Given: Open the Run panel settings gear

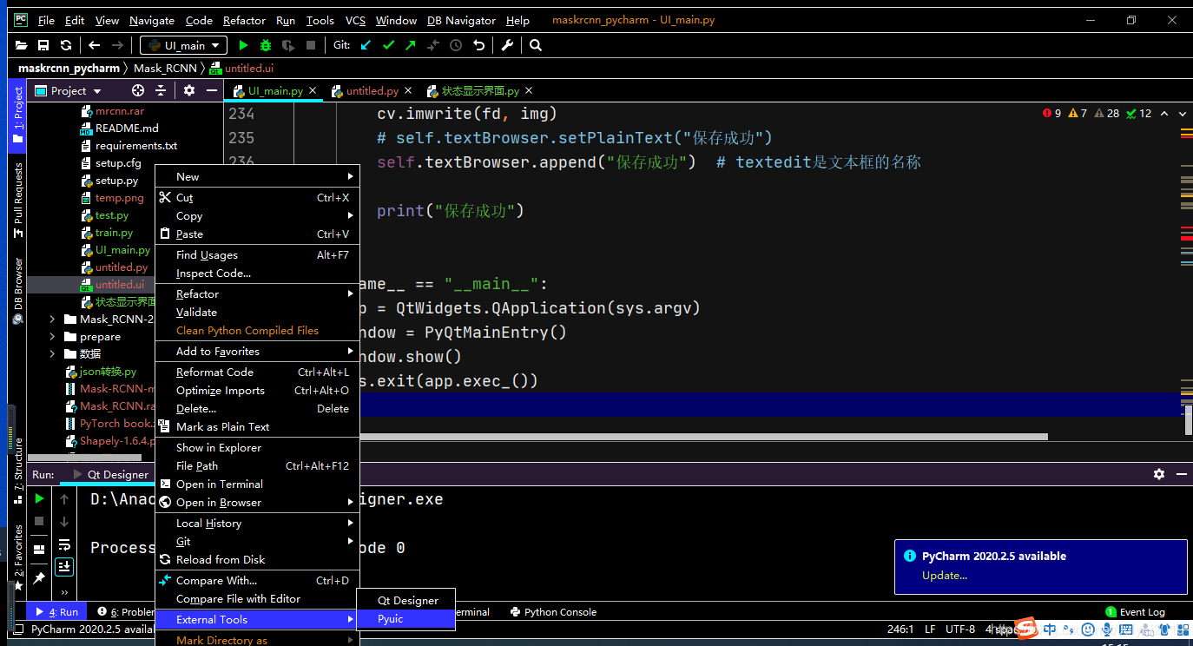Looking at the screenshot, I should [x=1158, y=474].
